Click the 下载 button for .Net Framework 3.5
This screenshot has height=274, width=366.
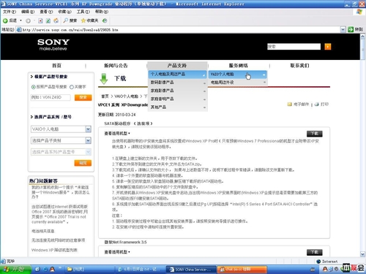315,252
